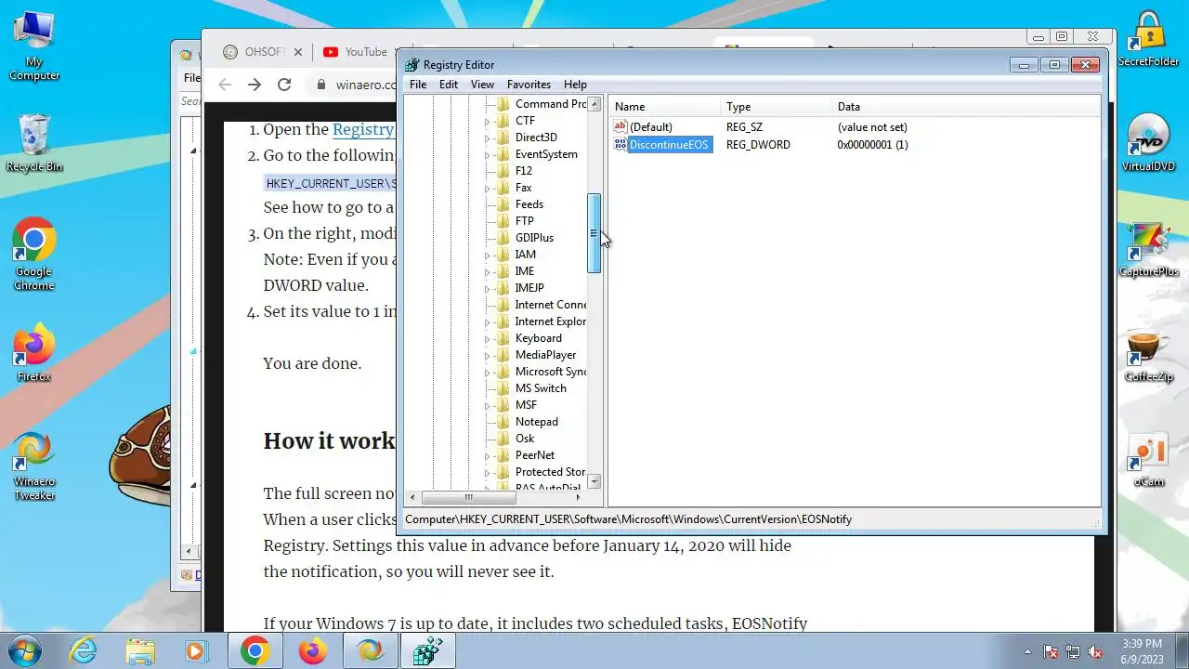Click the (Default) string value icon
Viewport: 1189px width, 669px height.
(621, 127)
